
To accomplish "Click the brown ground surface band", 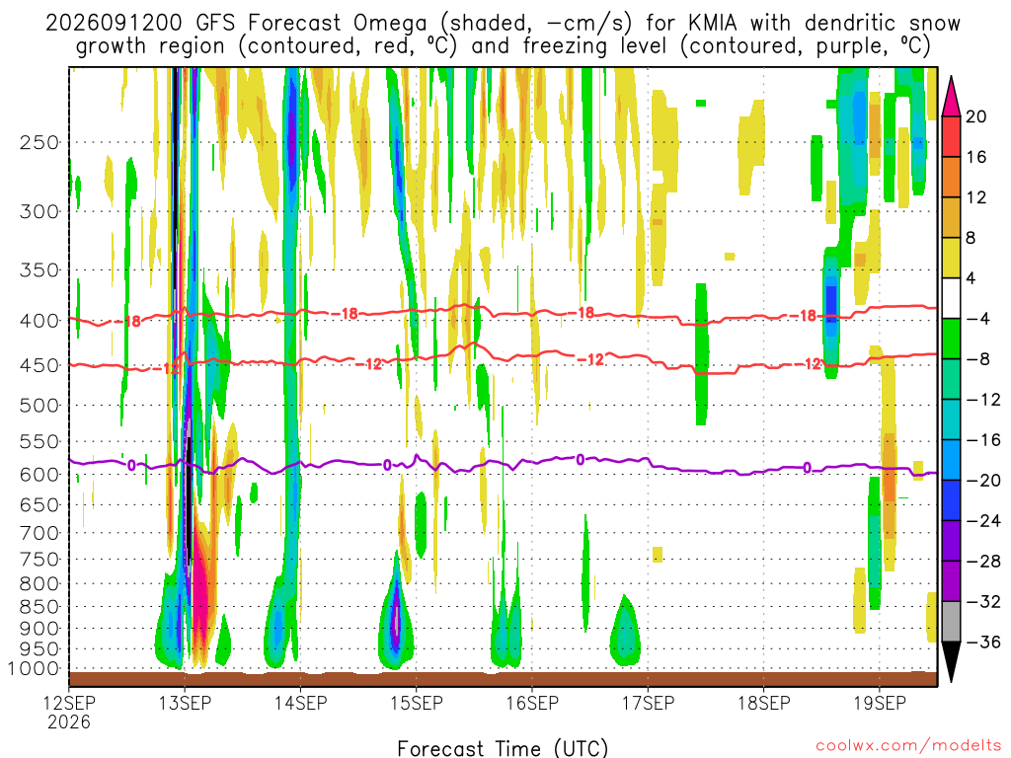I will pos(503,679).
